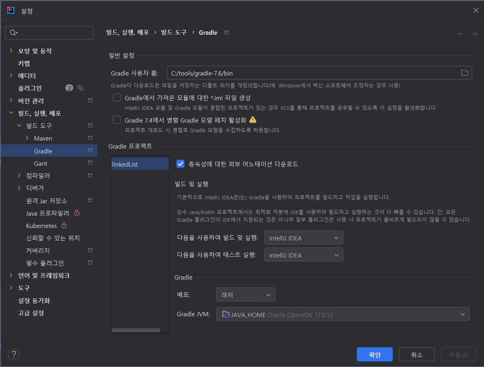The height and width of the screenshot is (367, 484).
Task: Expand the 컴파일러 node
Action: coord(19,175)
